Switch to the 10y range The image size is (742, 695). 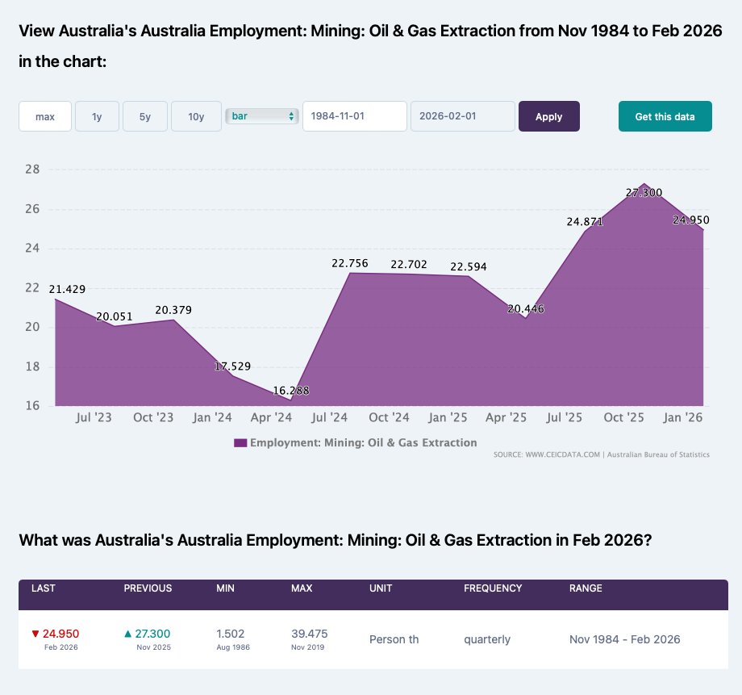pyautogui.click(x=196, y=116)
